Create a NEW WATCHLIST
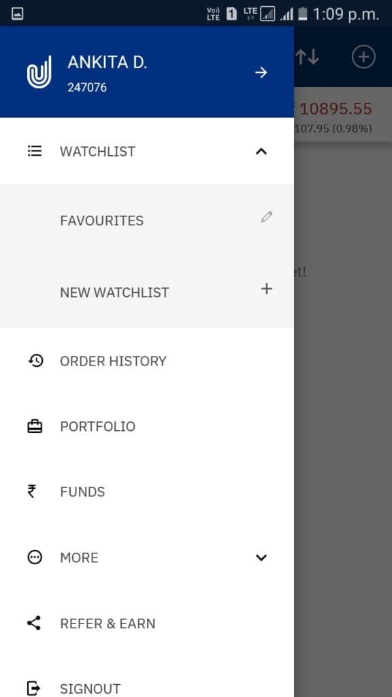Viewport: 392px width, 697px height. 114,292
